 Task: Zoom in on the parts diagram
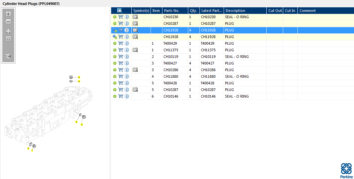pyautogui.click(x=8, y=14)
